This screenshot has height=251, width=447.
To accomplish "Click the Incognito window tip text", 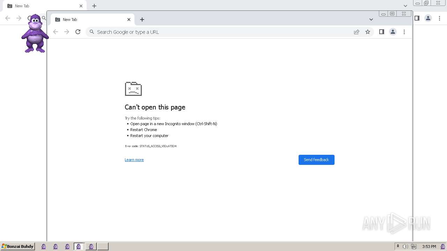I will pos(174,124).
